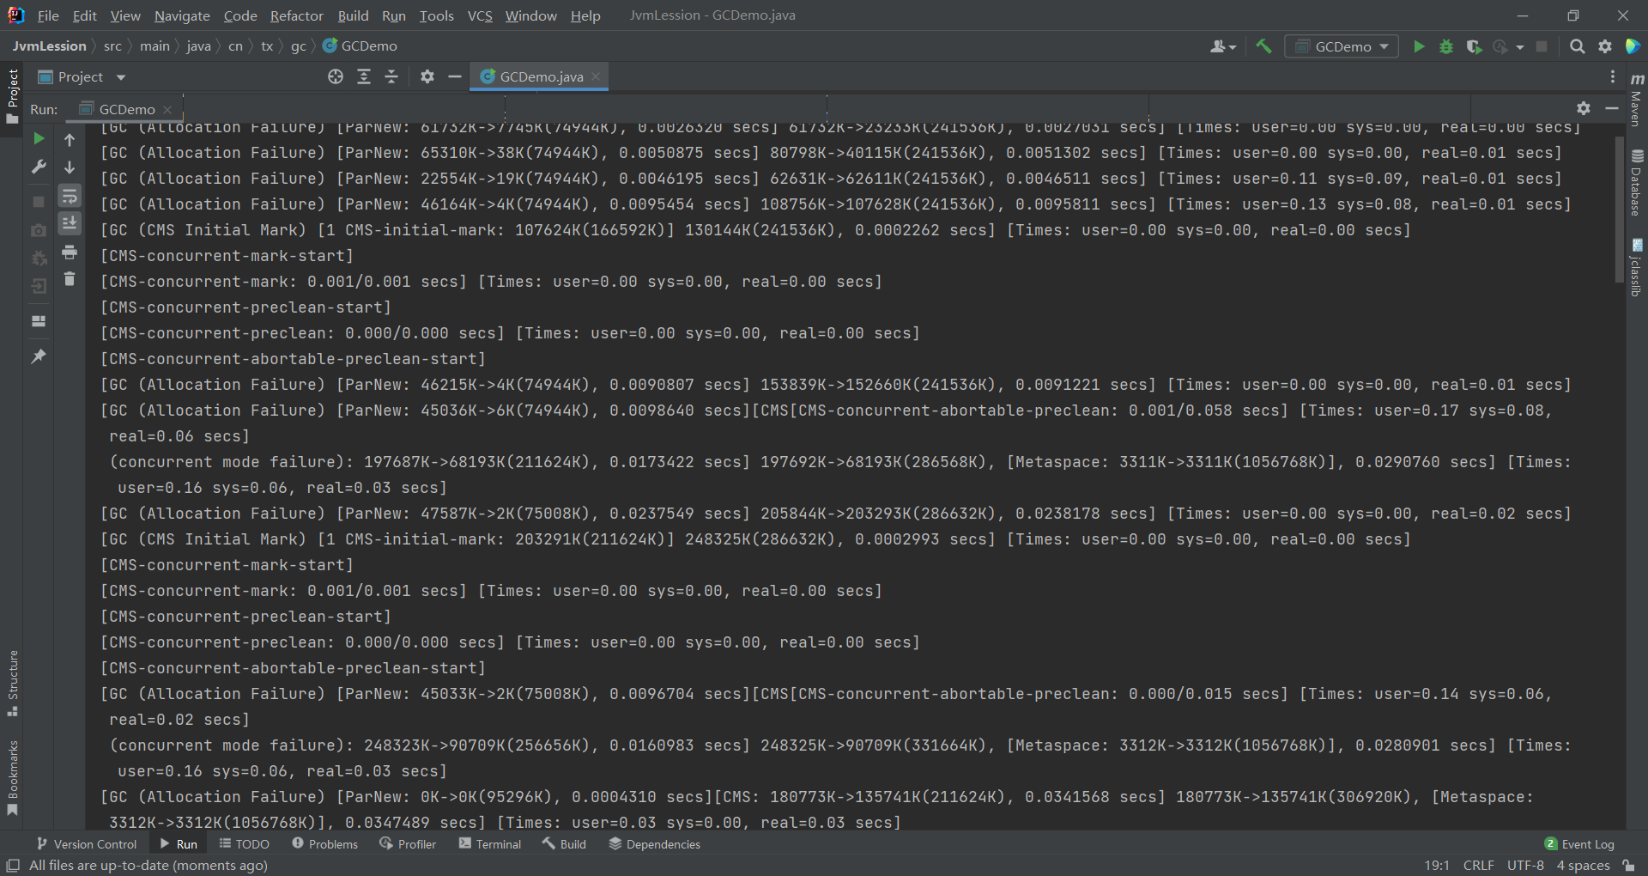This screenshot has height=876, width=1648.
Task: Print the console output
Action: pyautogui.click(x=70, y=252)
